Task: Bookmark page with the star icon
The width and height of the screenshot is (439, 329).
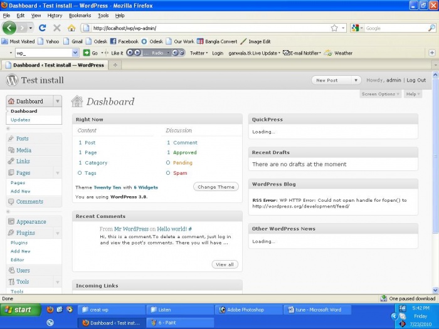Action: click(334, 28)
